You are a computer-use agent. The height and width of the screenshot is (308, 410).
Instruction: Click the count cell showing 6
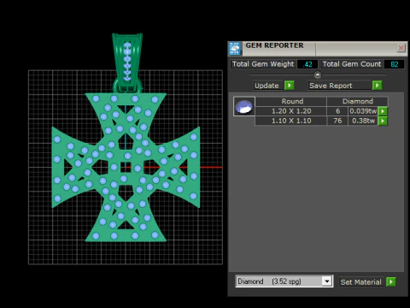pyautogui.click(x=337, y=111)
